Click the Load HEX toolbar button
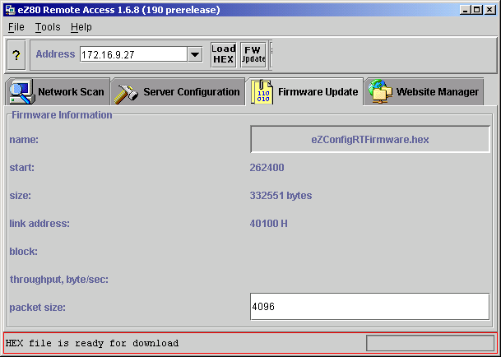 [x=223, y=55]
